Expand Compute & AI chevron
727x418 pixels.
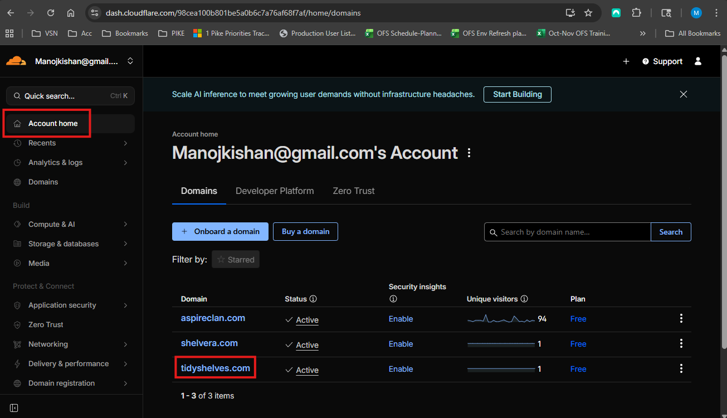(125, 225)
